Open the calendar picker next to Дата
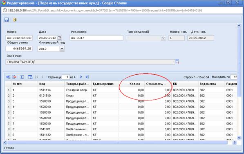244x154 pixels. (x=59, y=38)
